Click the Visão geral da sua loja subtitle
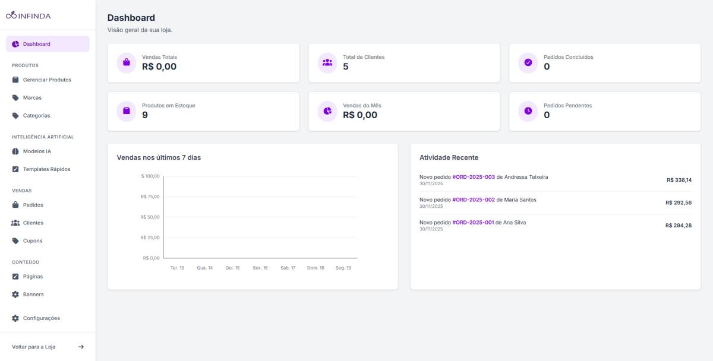Screen dimensions: 713x361 click(x=140, y=30)
